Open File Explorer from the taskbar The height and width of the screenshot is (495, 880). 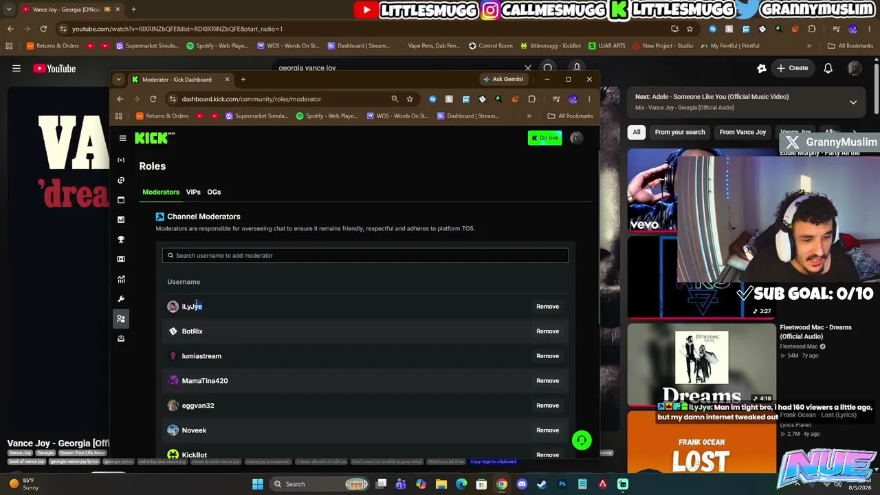[441, 484]
